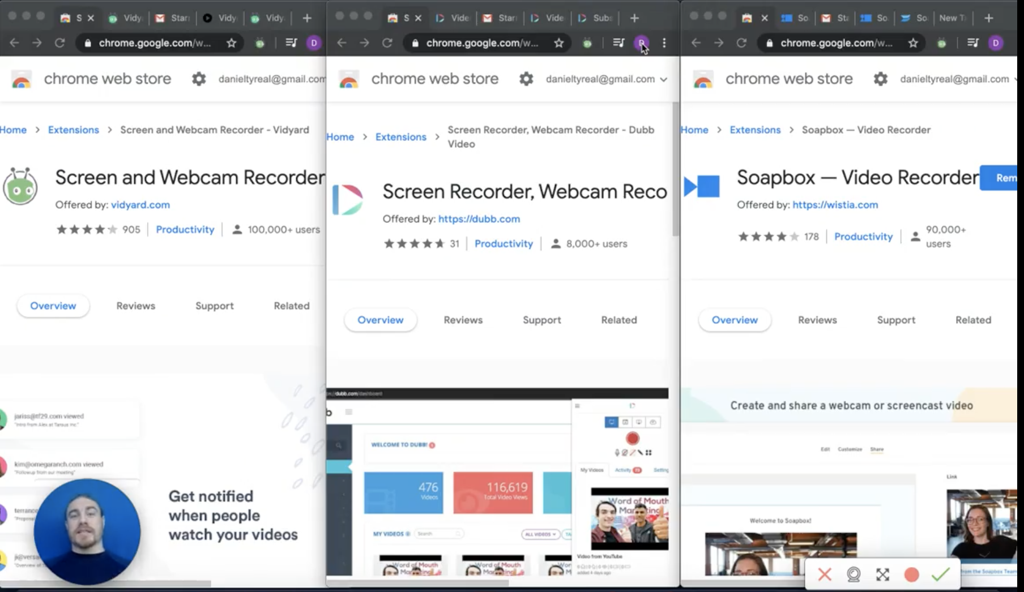The width and height of the screenshot is (1024, 592).
Task: Switch to the Reviews tab on the Vidyard page
Action: pyautogui.click(x=136, y=306)
